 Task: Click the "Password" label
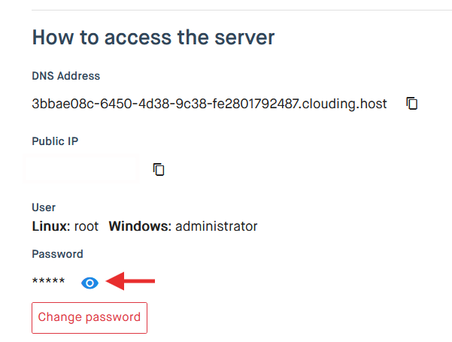point(57,254)
